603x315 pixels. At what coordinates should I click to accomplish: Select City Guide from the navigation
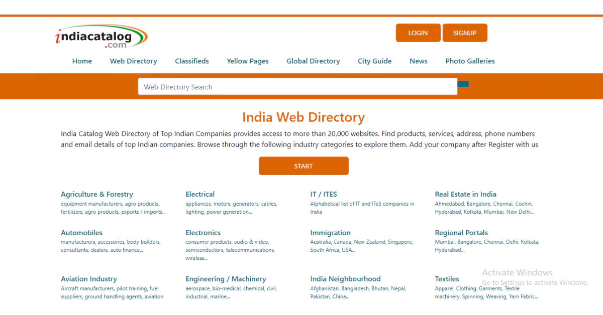(x=374, y=61)
